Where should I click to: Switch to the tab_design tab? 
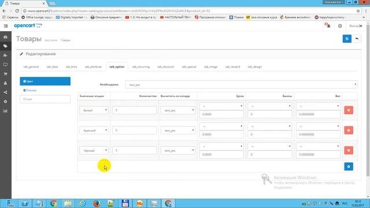coord(255,67)
